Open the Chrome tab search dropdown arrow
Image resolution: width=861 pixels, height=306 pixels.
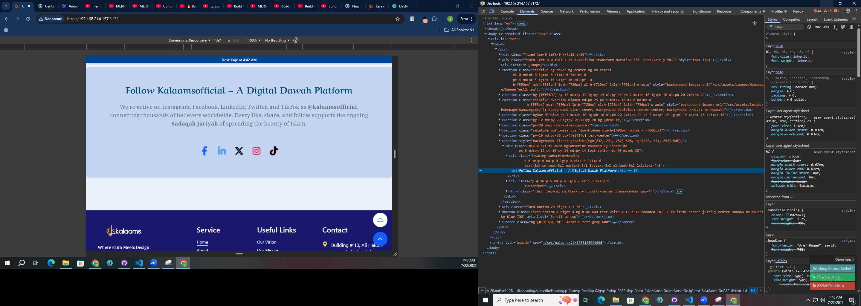6,6
